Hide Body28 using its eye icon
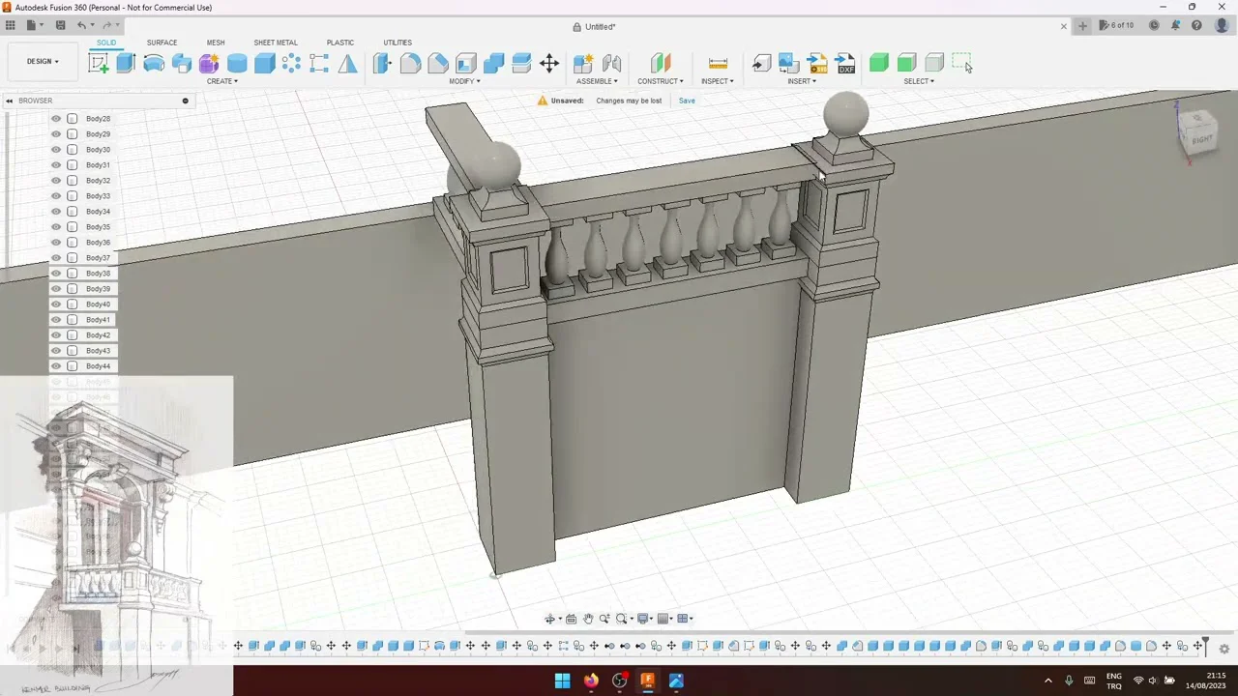Image resolution: width=1238 pixels, height=696 pixels. tap(56, 119)
